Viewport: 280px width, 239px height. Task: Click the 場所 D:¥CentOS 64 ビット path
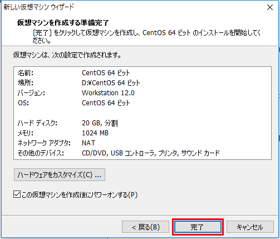pos(111,83)
